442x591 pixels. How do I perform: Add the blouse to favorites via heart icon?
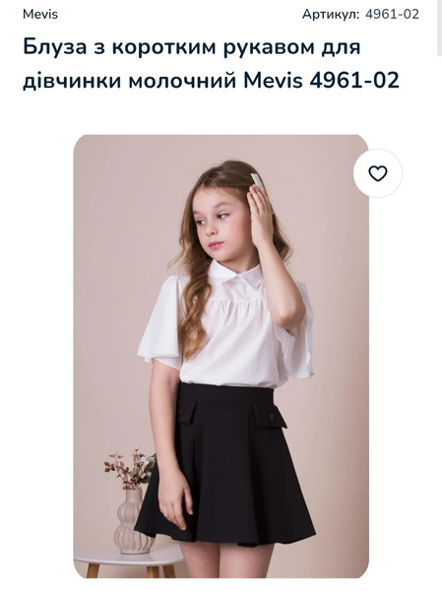click(x=378, y=173)
